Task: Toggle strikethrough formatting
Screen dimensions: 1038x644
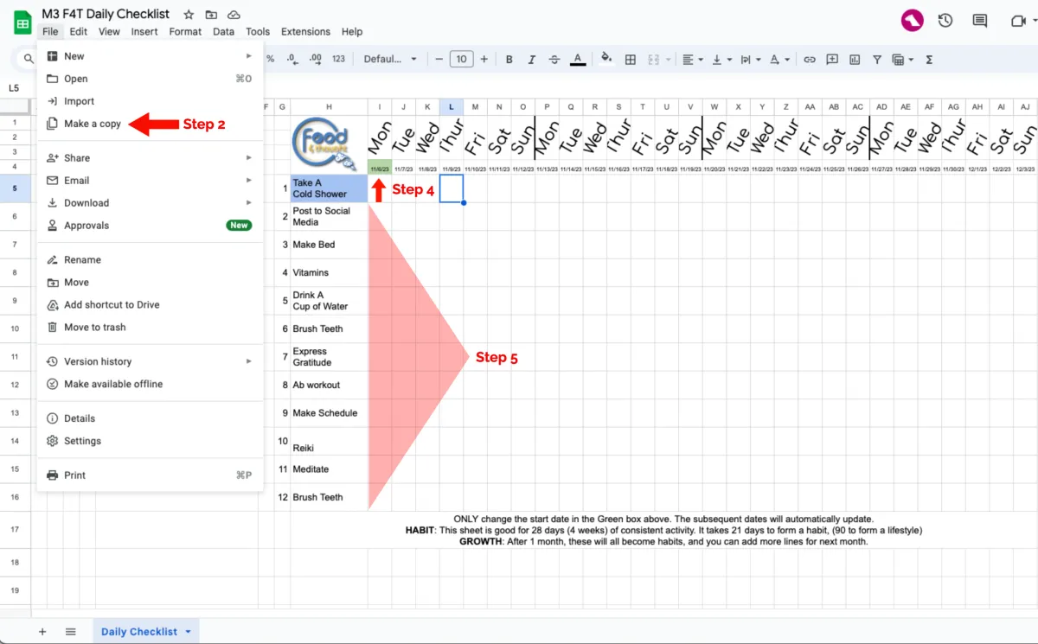Action: [x=555, y=59]
